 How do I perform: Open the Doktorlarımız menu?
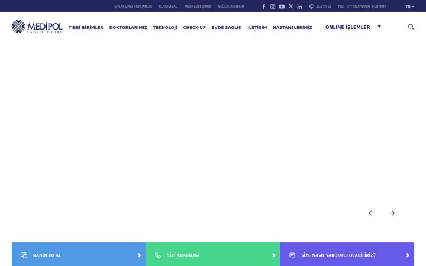point(128,27)
